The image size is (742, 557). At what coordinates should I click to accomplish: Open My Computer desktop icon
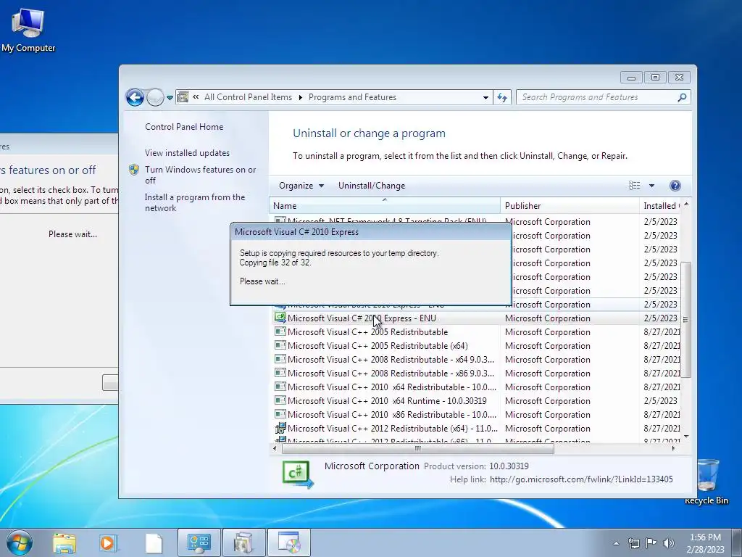click(x=28, y=30)
